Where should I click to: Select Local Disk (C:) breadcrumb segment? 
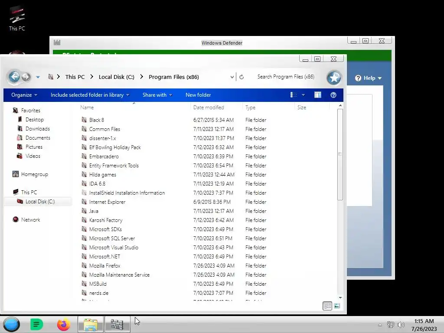(116, 77)
